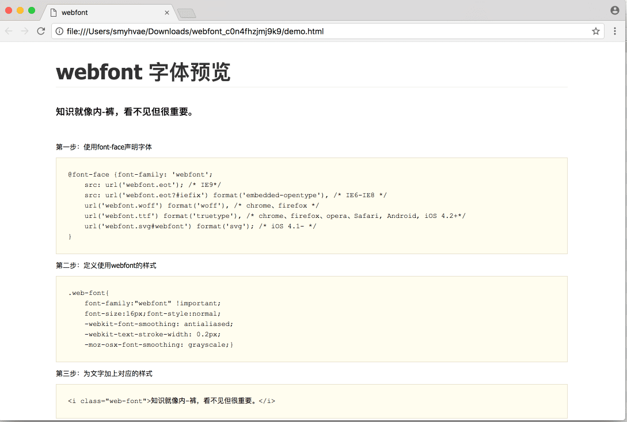The height and width of the screenshot is (422, 627).
Task: Click the browser forward arrow
Action: [25, 31]
